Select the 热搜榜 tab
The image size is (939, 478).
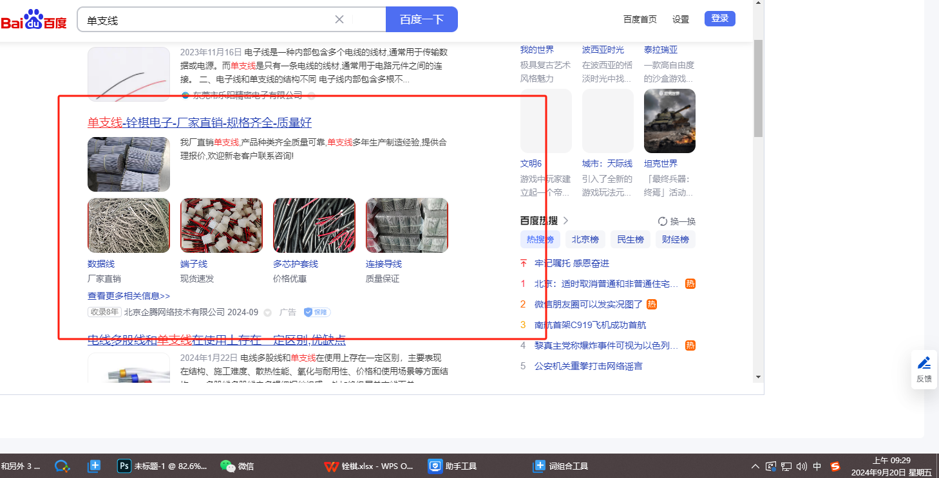pos(540,239)
